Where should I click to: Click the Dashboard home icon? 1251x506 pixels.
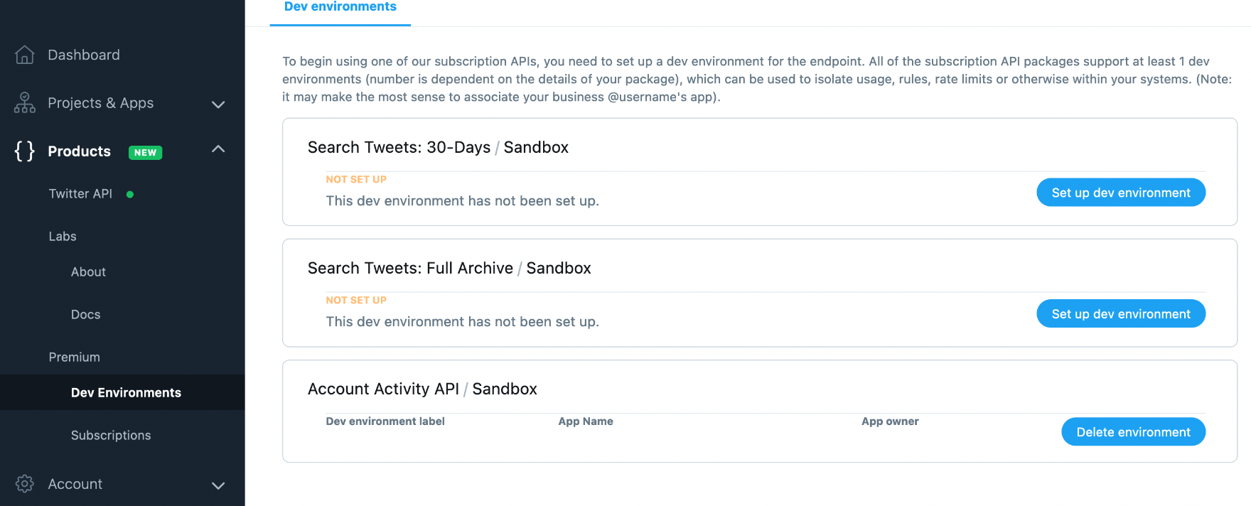(25, 55)
